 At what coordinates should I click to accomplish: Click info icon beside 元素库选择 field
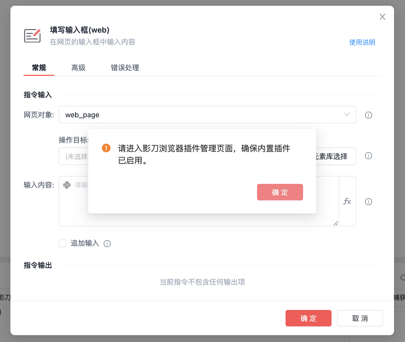coord(369,156)
